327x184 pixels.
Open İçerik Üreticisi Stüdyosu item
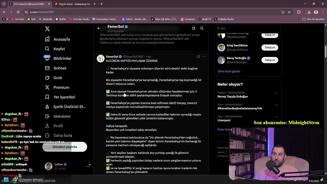click(65, 107)
